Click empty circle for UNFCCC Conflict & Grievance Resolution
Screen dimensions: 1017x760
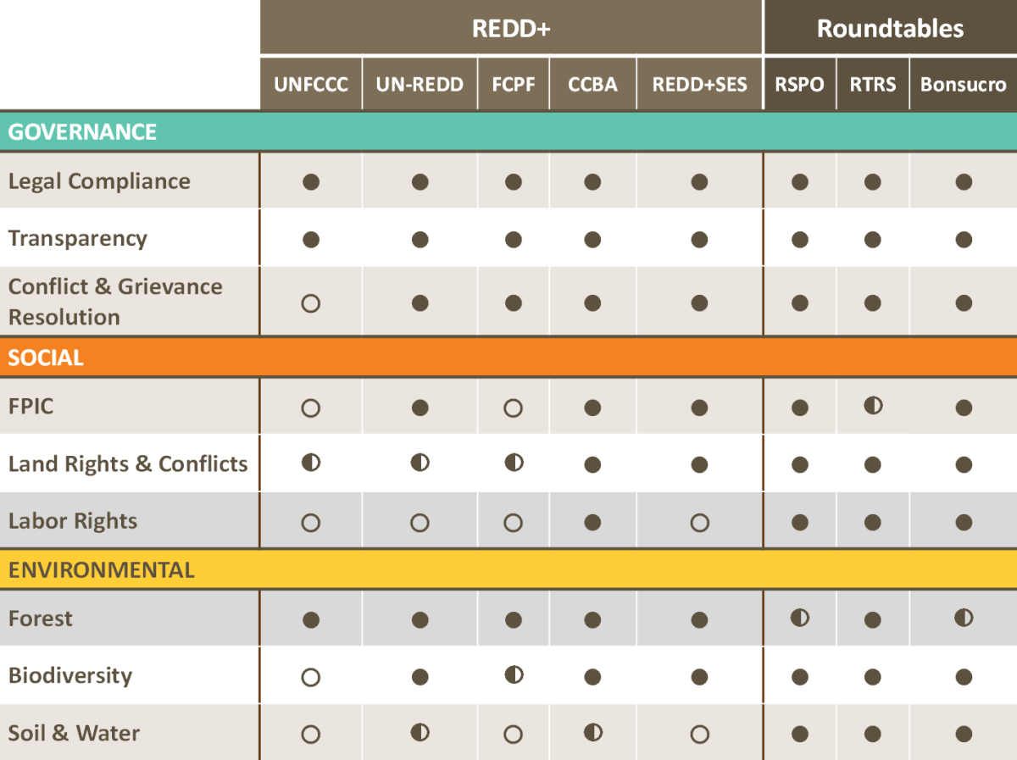coord(311,303)
